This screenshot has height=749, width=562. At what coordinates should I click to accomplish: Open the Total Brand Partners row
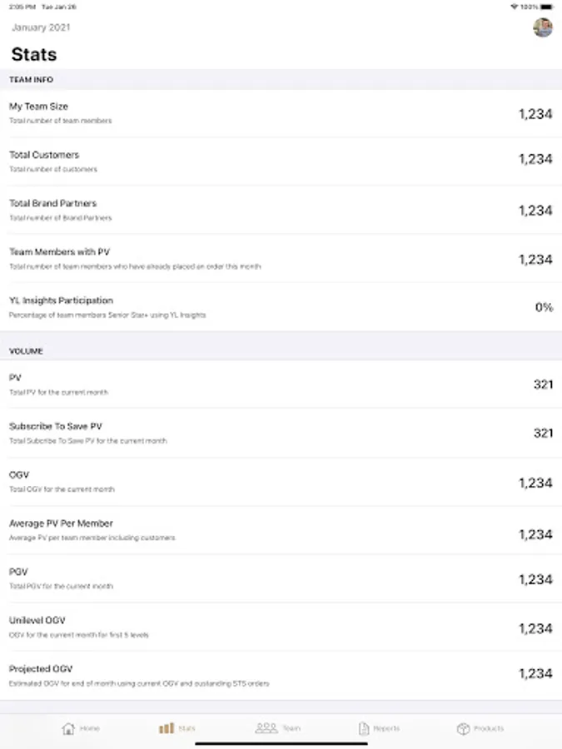point(281,210)
